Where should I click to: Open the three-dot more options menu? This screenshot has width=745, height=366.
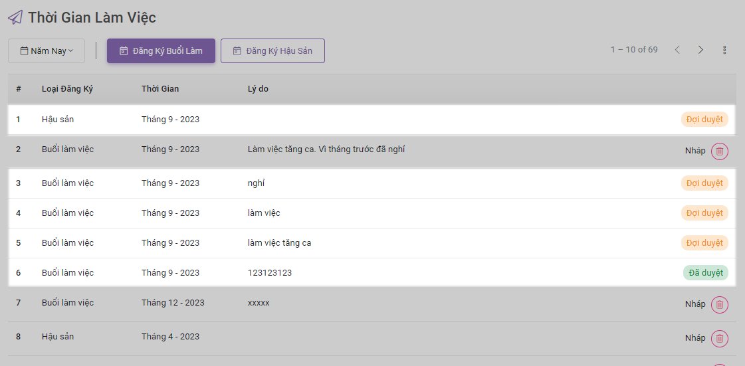724,50
